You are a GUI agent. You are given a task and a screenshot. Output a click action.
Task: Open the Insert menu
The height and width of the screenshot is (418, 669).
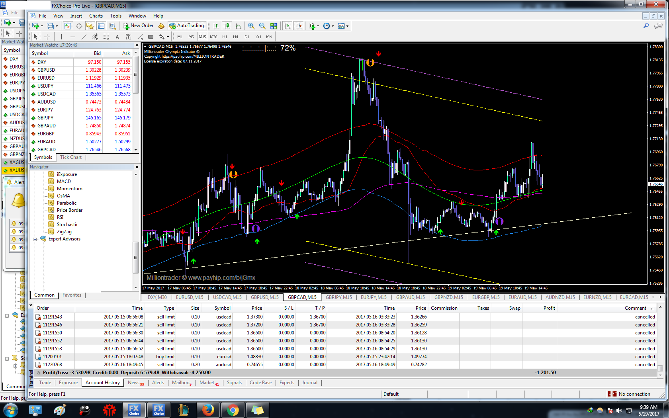pyautogui.click(x=76, y=16)
